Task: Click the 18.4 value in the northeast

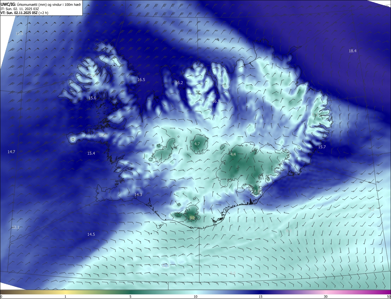Action: pyautogui.click(x=353, y=51)
